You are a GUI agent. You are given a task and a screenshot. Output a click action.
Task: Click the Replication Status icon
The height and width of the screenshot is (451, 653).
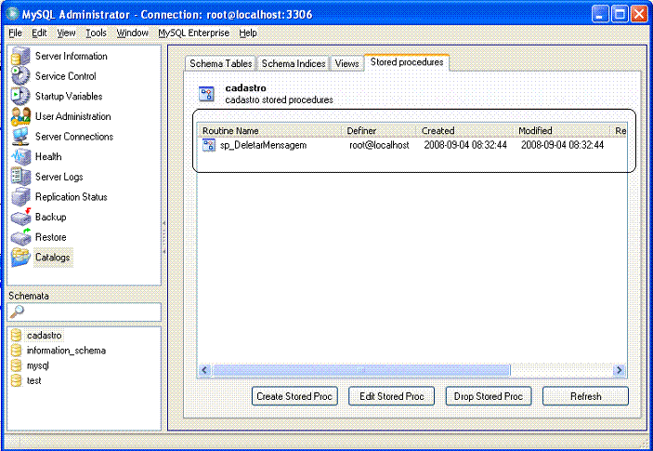[20, 197]
